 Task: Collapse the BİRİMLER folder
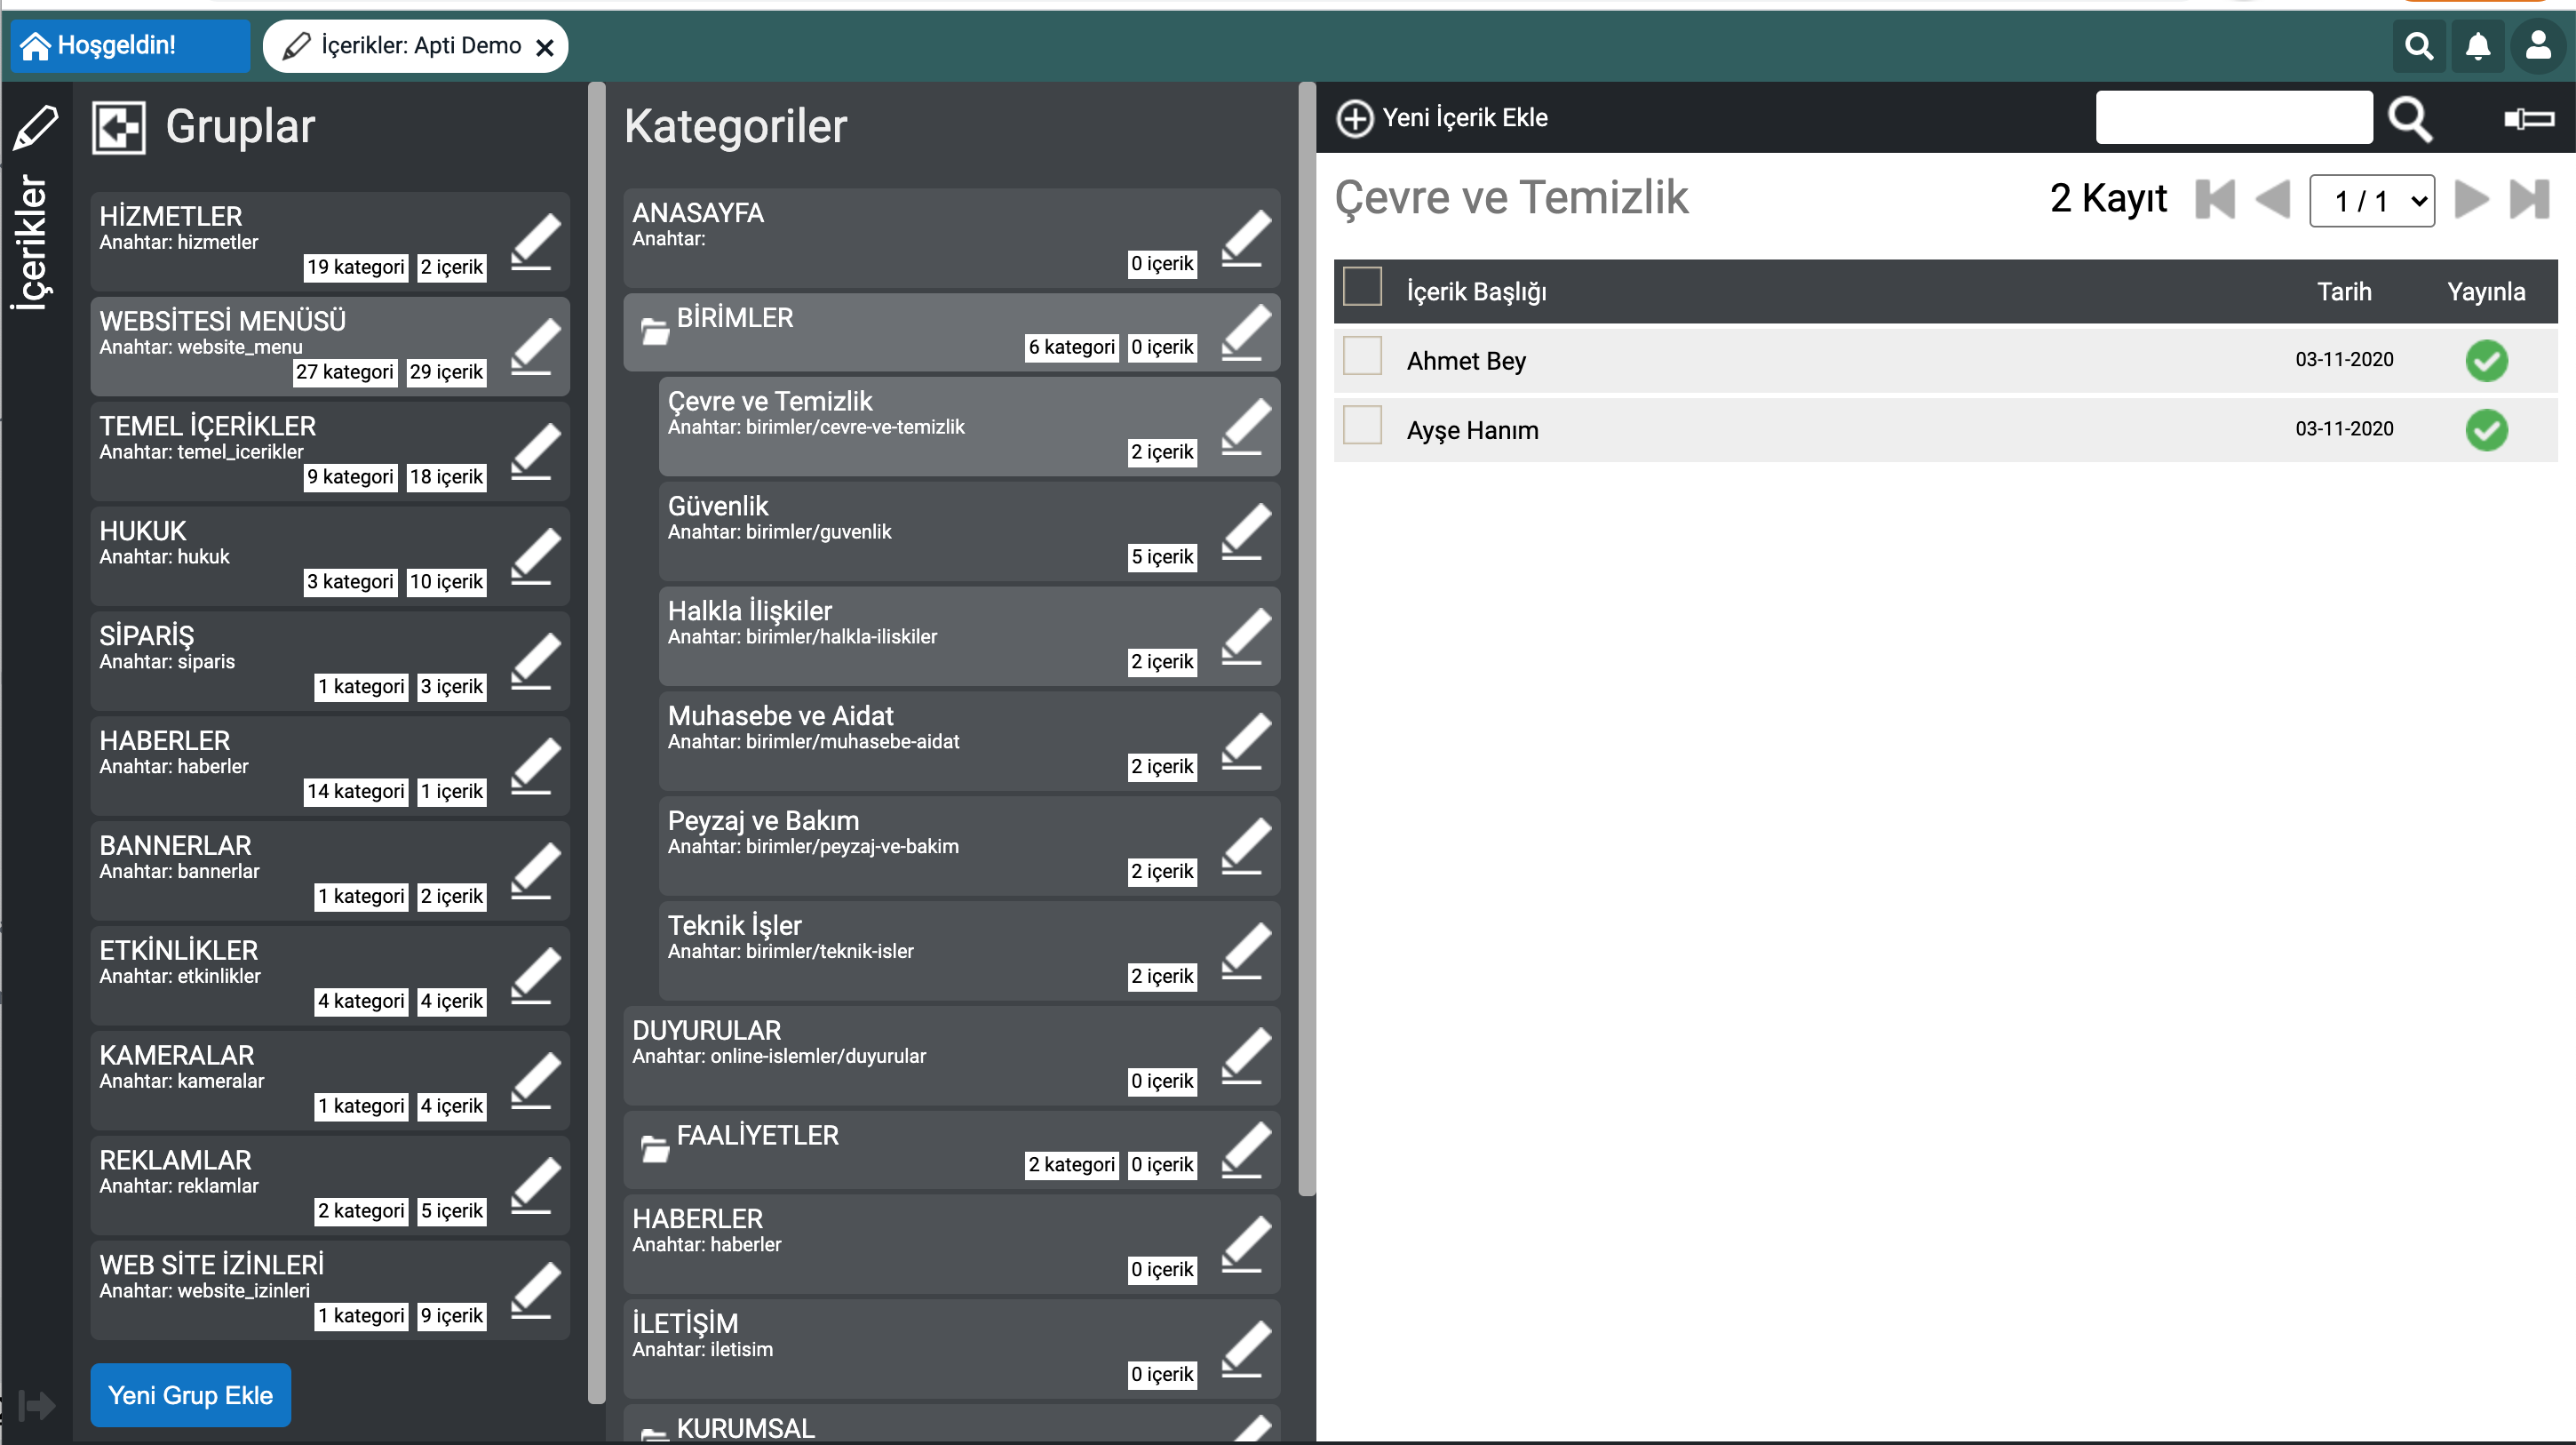[655, 331]
